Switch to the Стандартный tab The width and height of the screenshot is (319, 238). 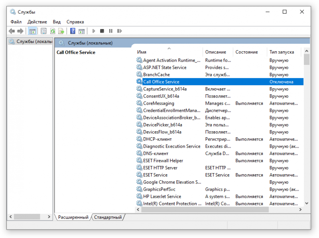(108, 217)
